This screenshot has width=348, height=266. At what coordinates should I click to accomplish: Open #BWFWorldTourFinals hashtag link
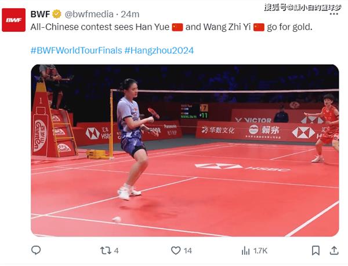pyautogui.click(x=77, y=50)
